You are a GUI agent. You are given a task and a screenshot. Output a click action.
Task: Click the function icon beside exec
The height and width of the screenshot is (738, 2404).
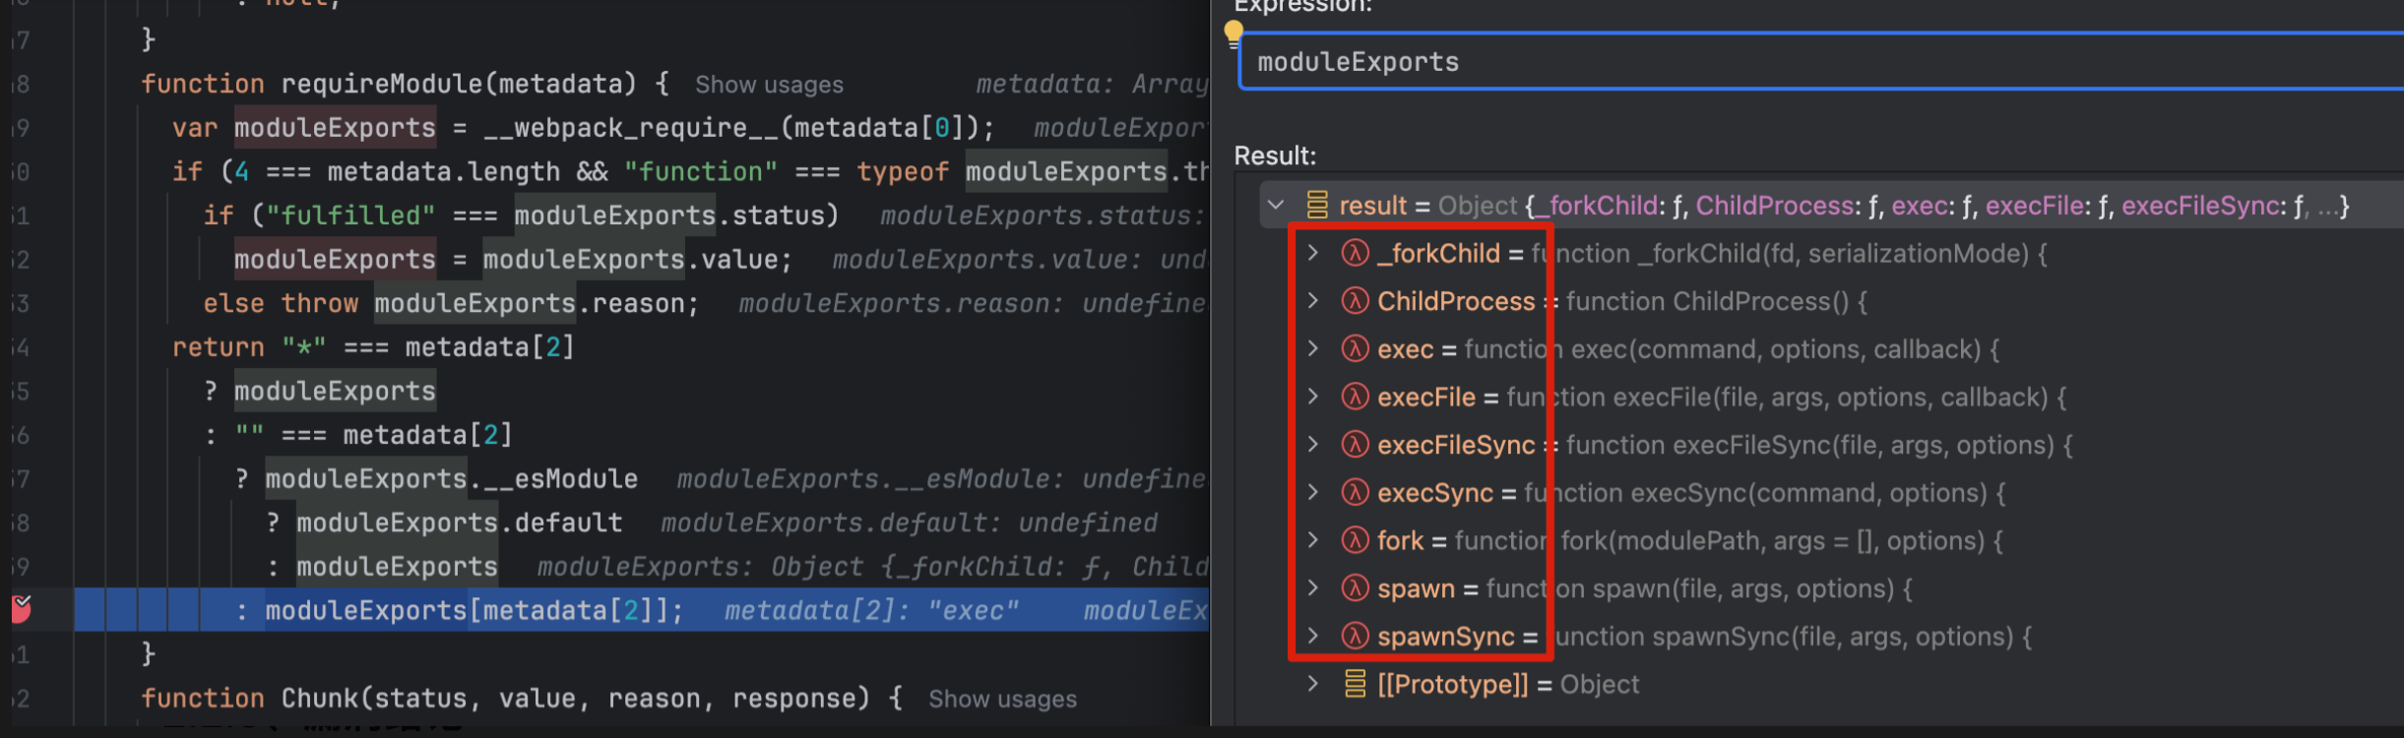point(1356,349)
